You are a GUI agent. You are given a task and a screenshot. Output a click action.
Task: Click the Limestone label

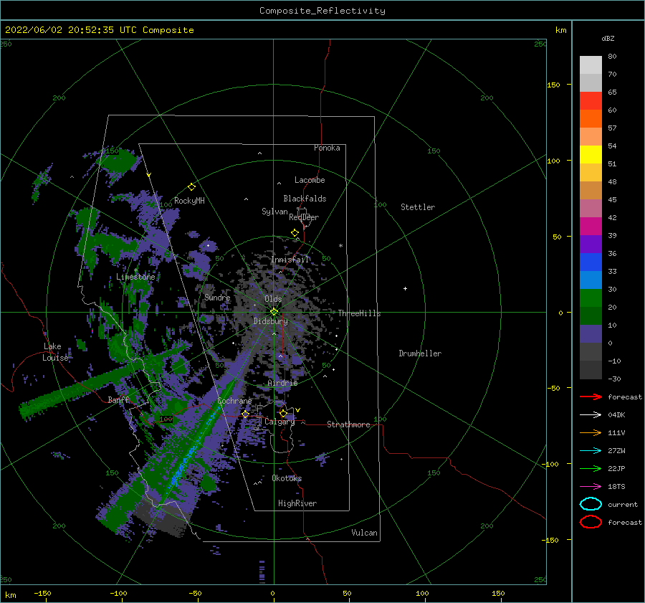(x=135, y=277)
